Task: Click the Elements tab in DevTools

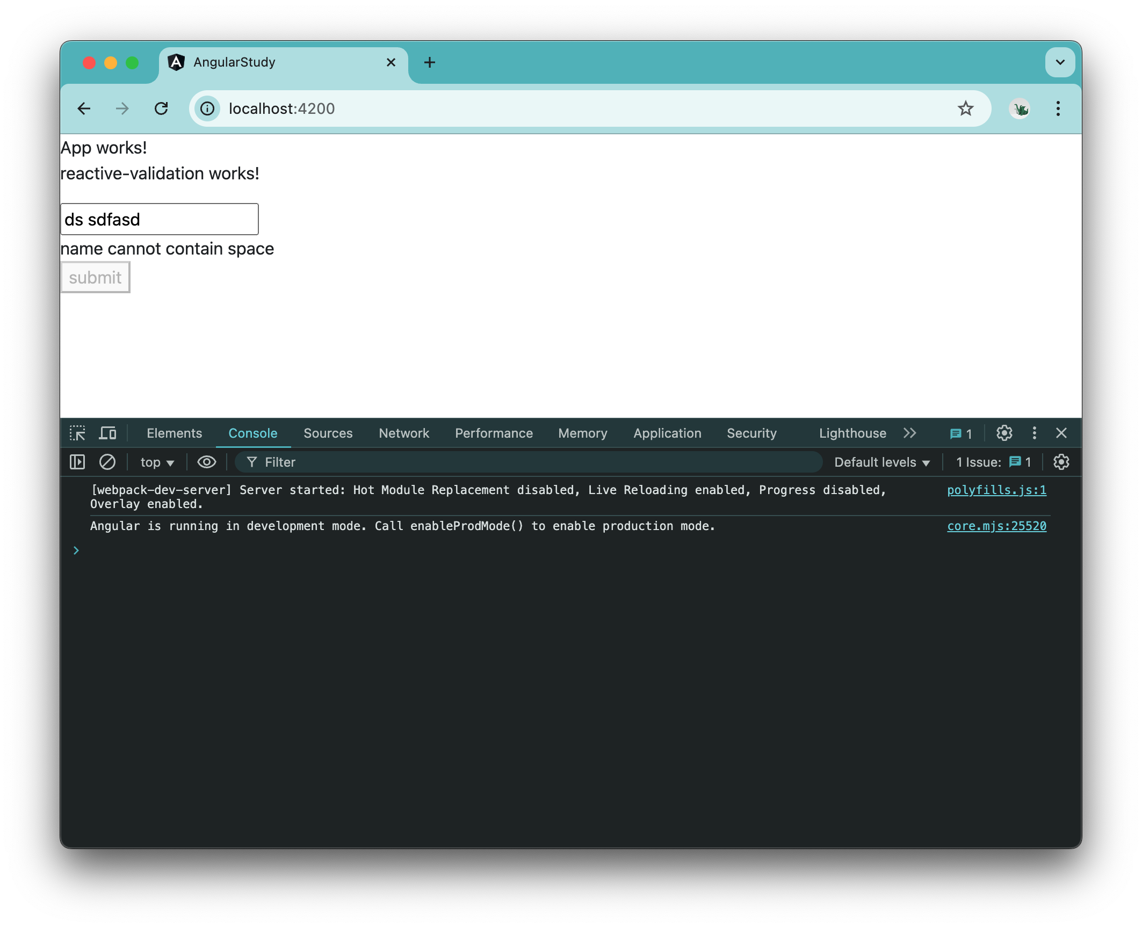Action: (174, 434)
